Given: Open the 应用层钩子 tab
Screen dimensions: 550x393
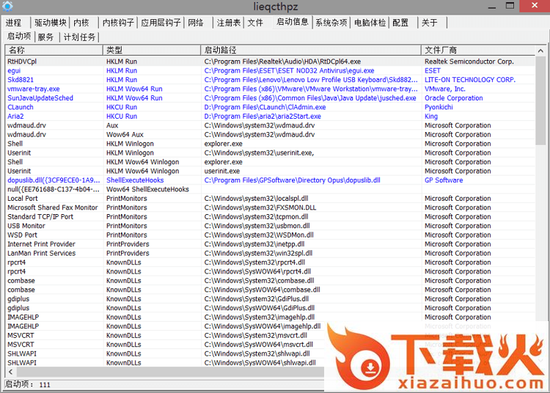Looking at the screenshot, I should click(x=161, y=23).
